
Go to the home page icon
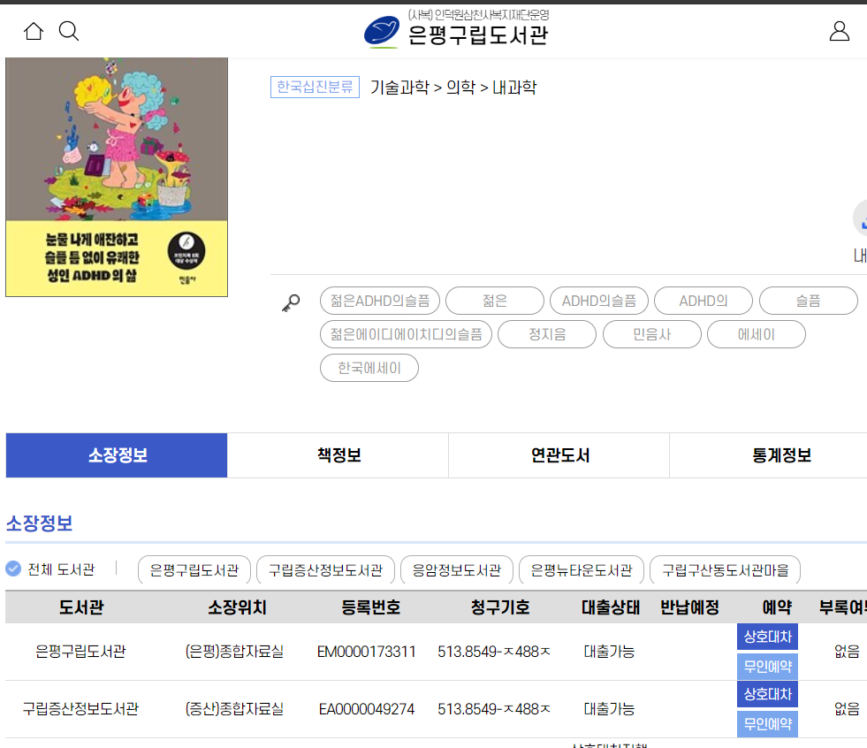click(34, 31)
